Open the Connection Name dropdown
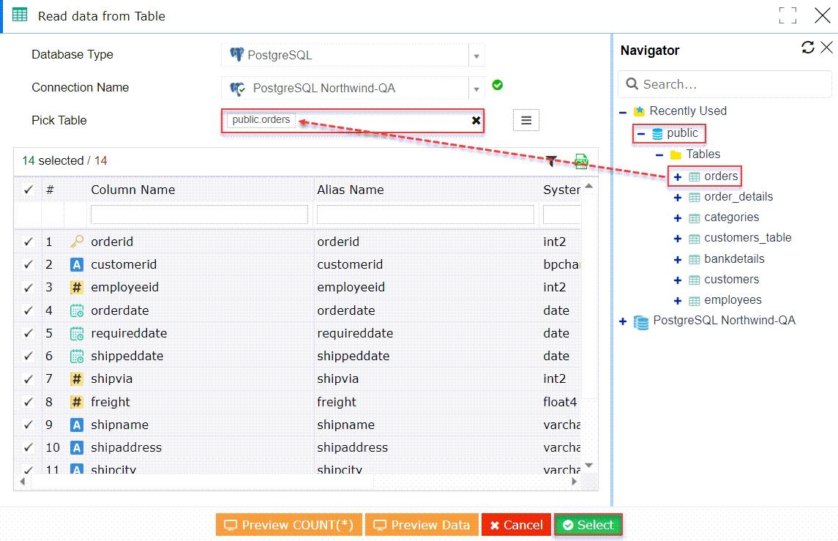838x541 pixels. [x=476, y=87]
